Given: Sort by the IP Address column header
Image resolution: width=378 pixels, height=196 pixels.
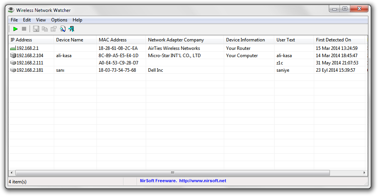Looking at the screenshot, I should 22,40.
